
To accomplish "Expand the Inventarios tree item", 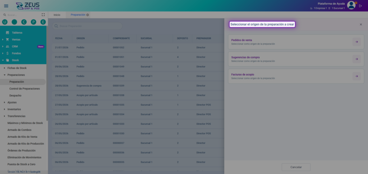I will (4, 109).
